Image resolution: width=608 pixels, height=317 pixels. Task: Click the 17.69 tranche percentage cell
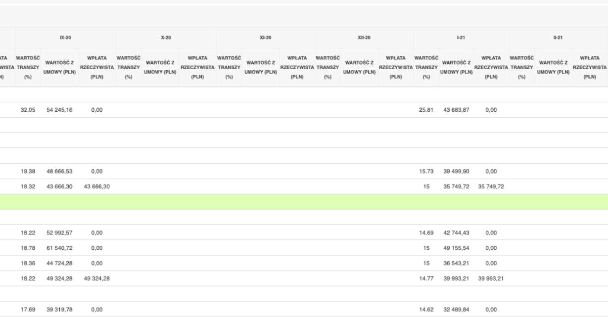(28, 310)
